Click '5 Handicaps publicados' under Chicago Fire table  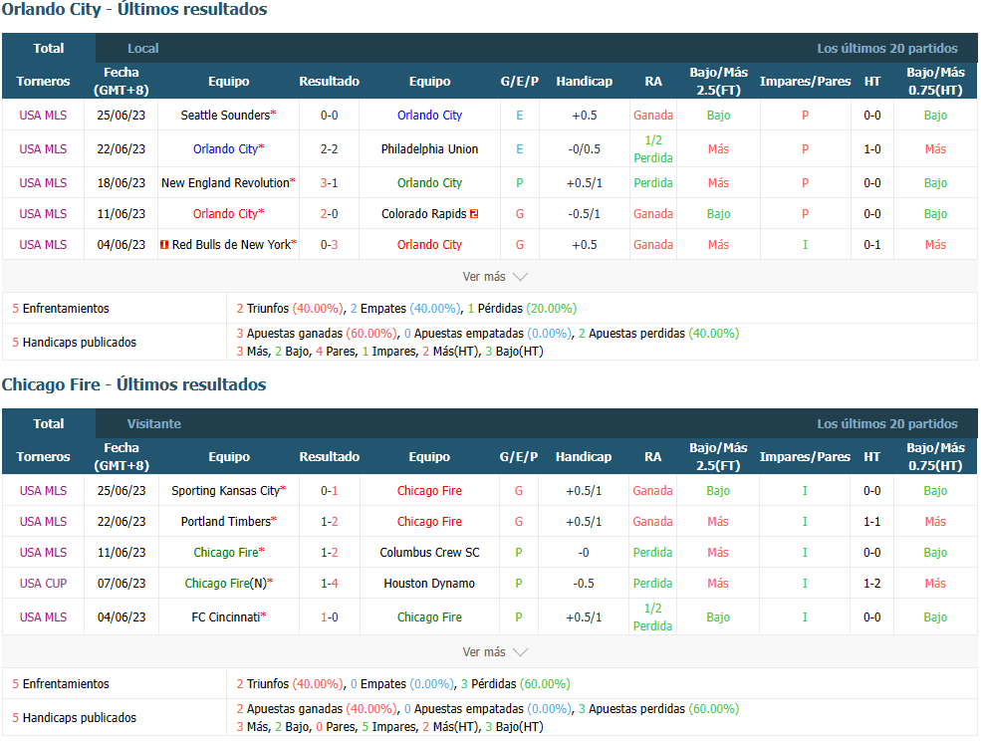pyautogui.click(x=75, y=718)
